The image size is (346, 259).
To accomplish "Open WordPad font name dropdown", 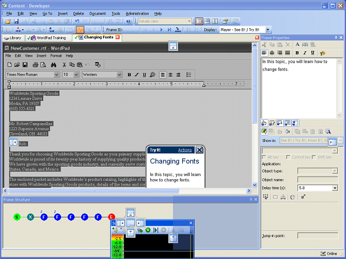I will coord(56,75).
